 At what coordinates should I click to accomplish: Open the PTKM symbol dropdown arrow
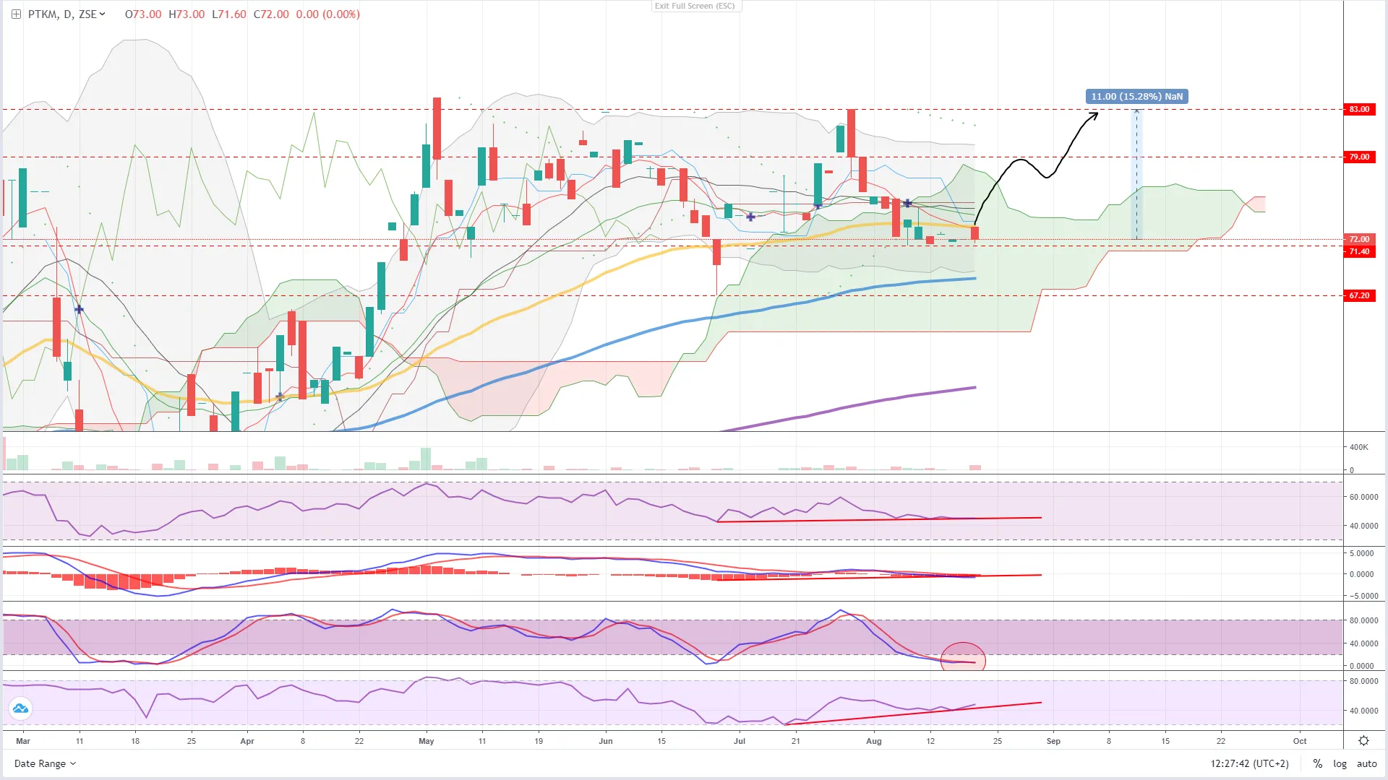[103, 14]
